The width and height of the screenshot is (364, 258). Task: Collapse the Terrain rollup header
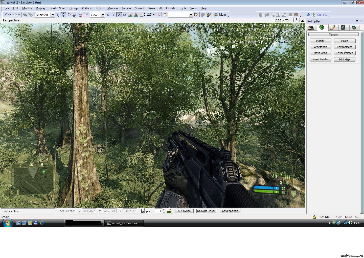pyautogui.click(x=333, y=35)
